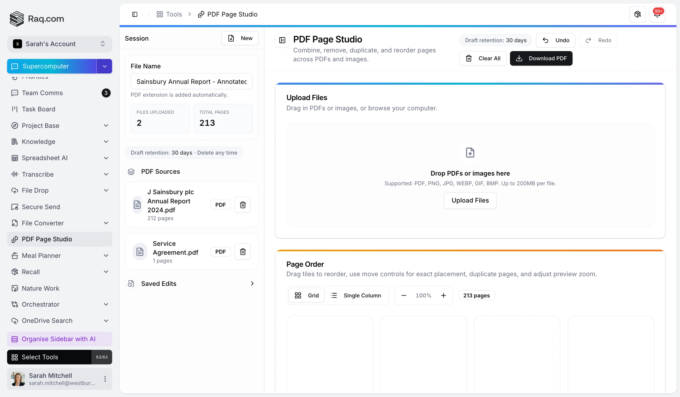The width and height of the screenshot is (680, 397).
Task: Click the PDF badge on J Sainsbury plc Annual Report
Action: pyautogui.click(x=220, y=205)
